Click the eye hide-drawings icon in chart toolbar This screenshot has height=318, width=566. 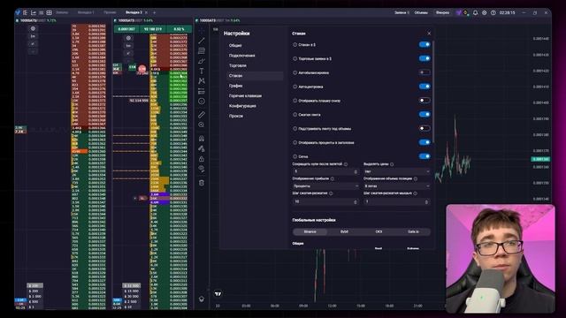click(x=202, y=169)
